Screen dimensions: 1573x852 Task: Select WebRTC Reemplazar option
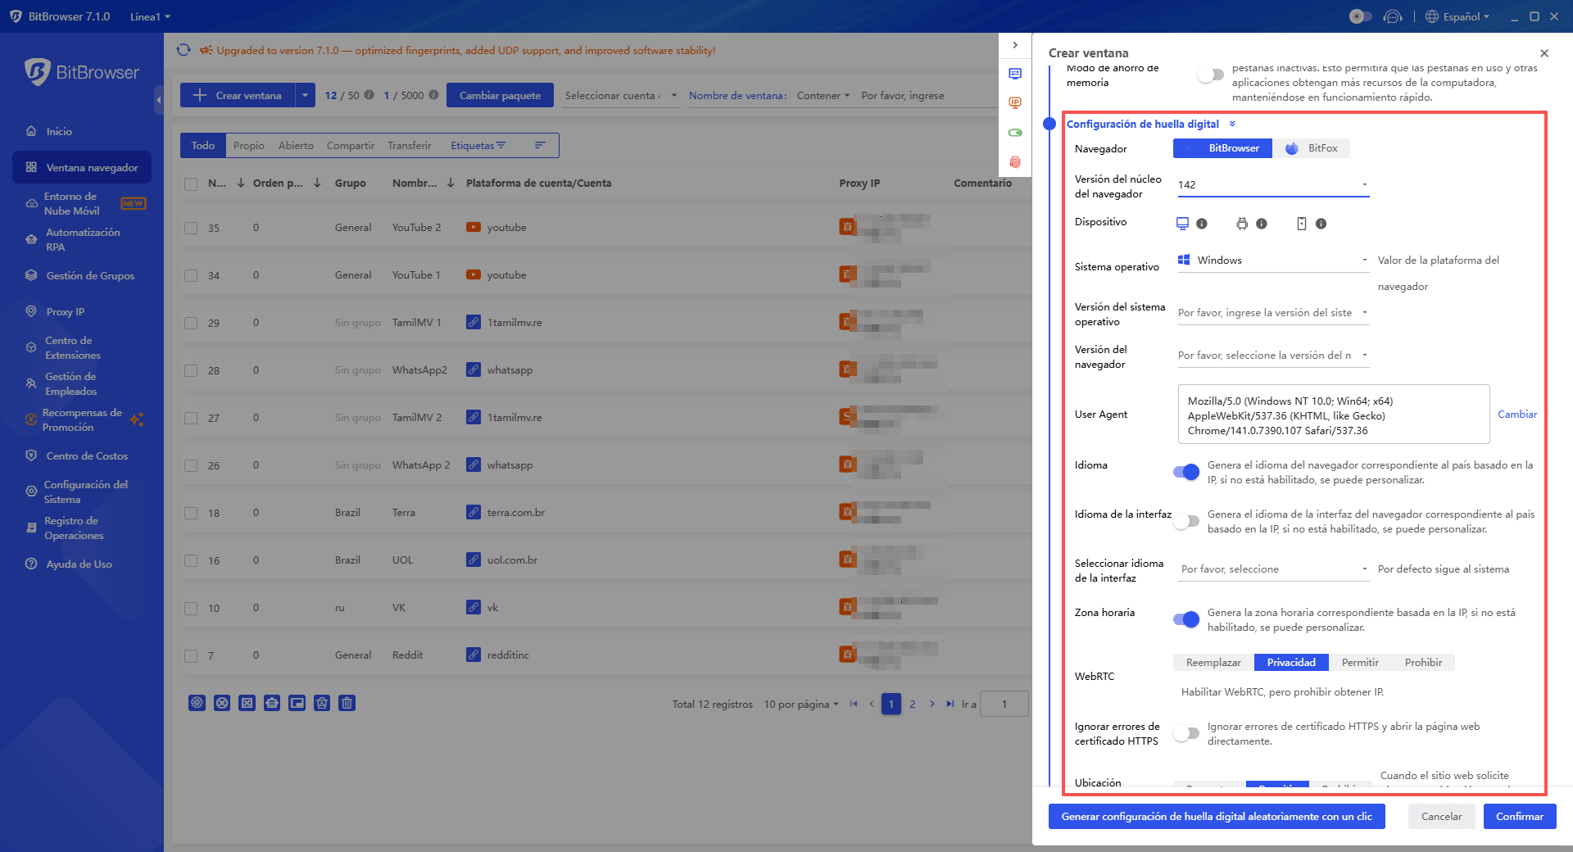pos(1213,662)
